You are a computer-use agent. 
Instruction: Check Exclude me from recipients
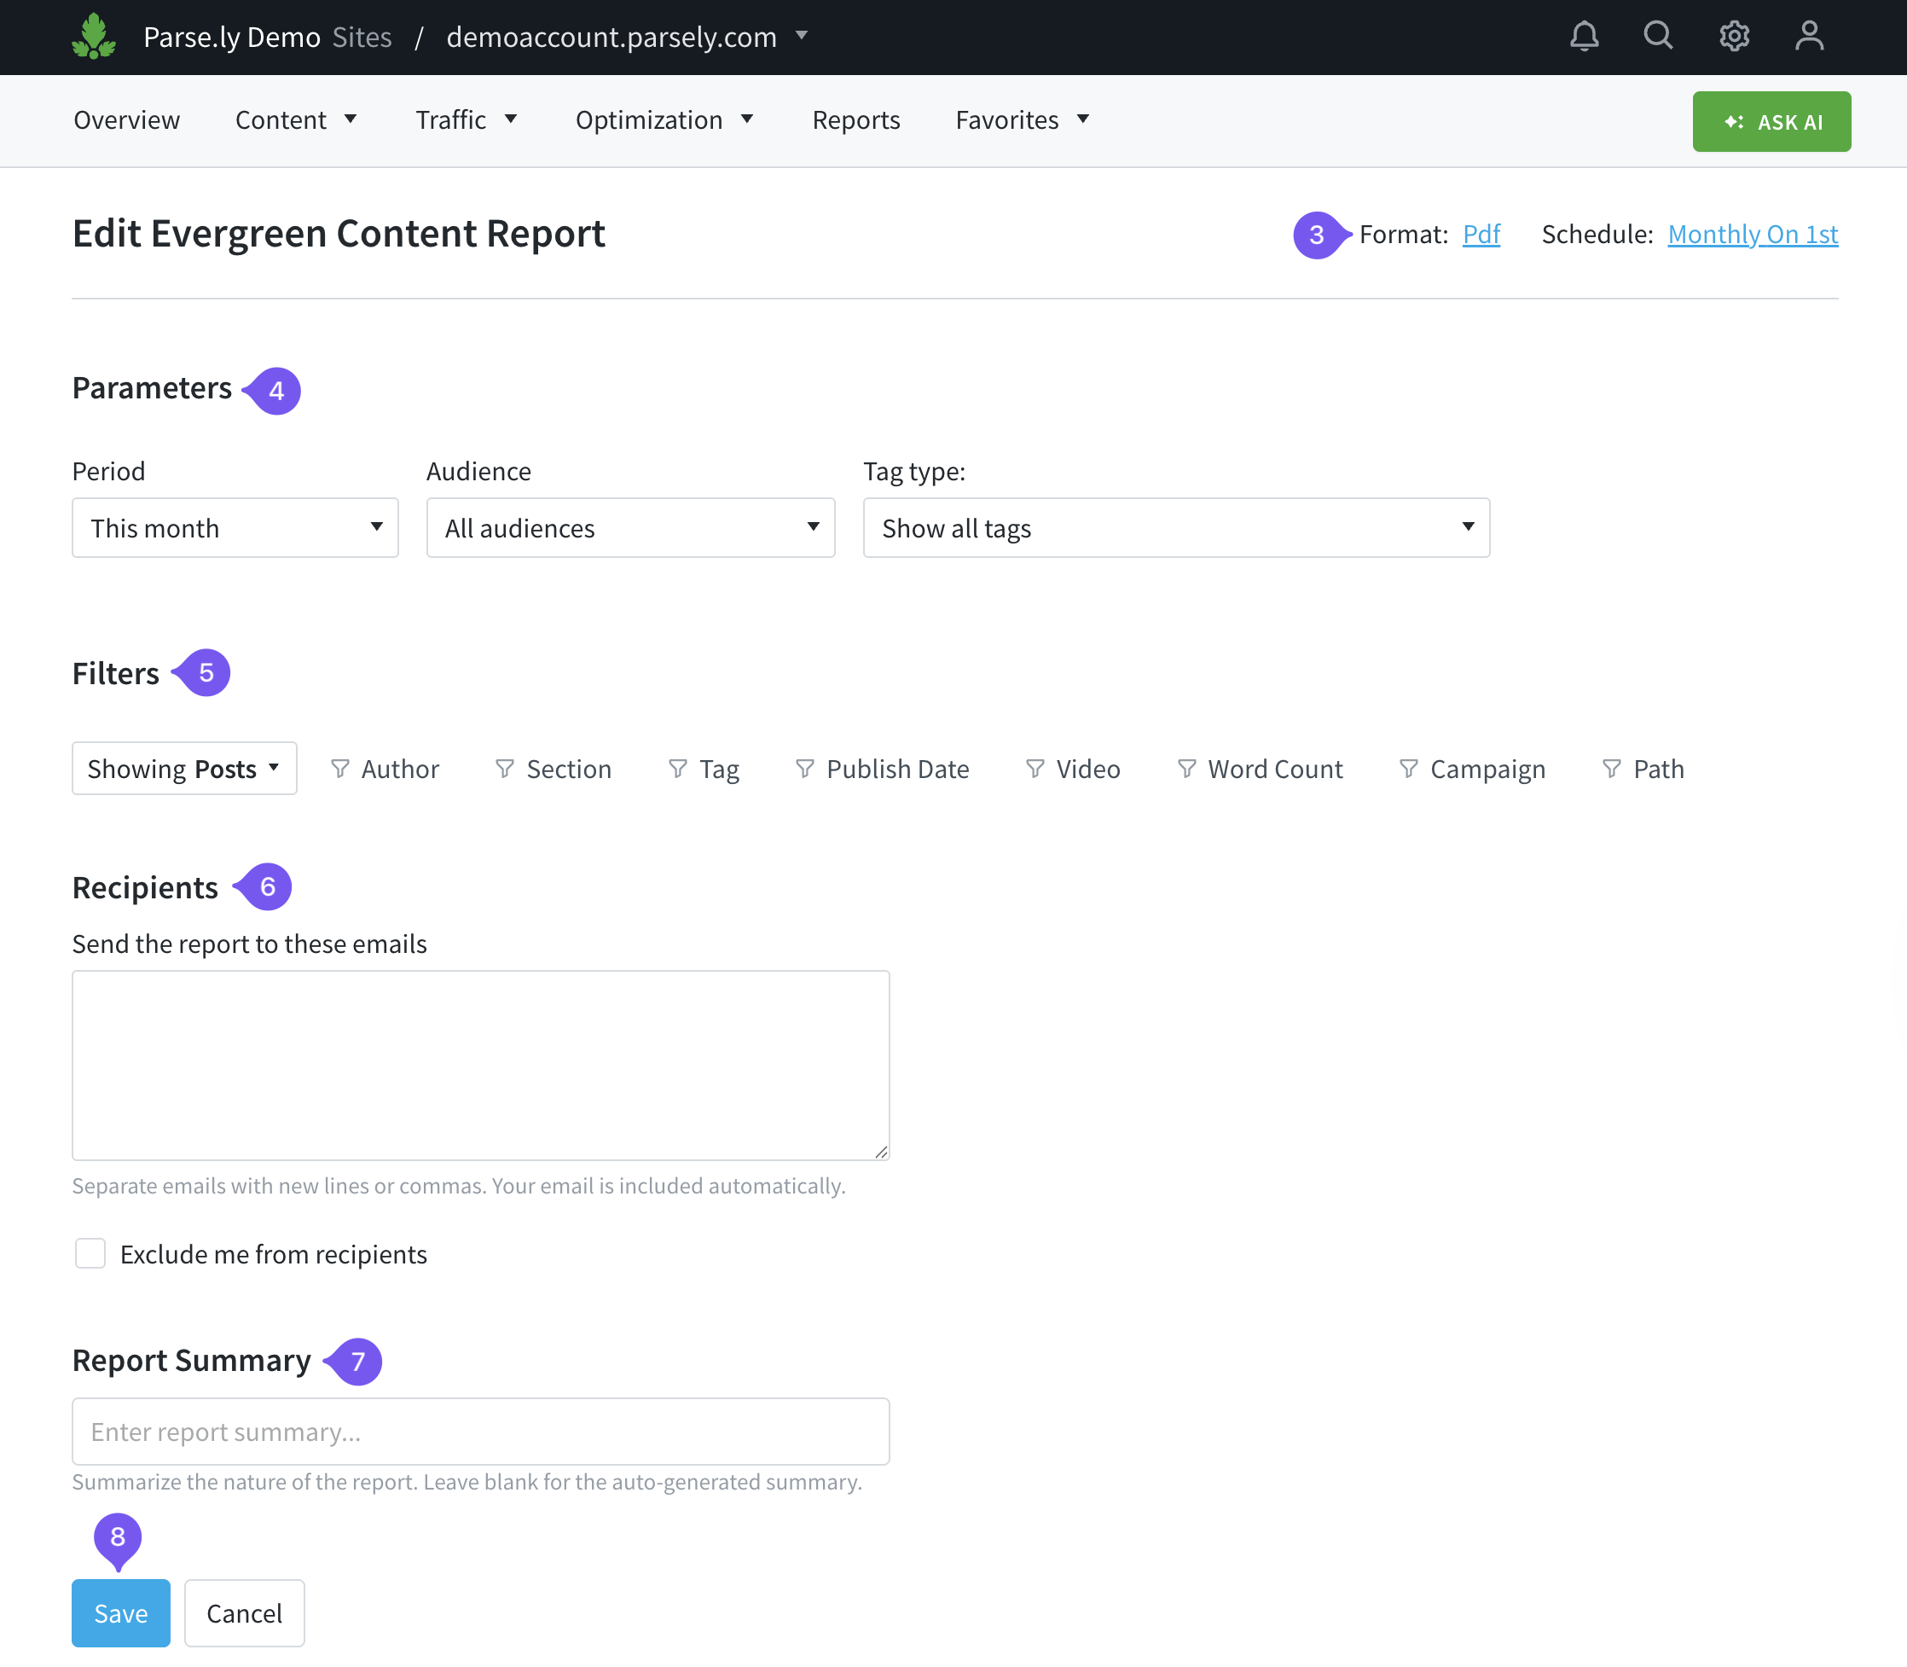coord(90,1254)
